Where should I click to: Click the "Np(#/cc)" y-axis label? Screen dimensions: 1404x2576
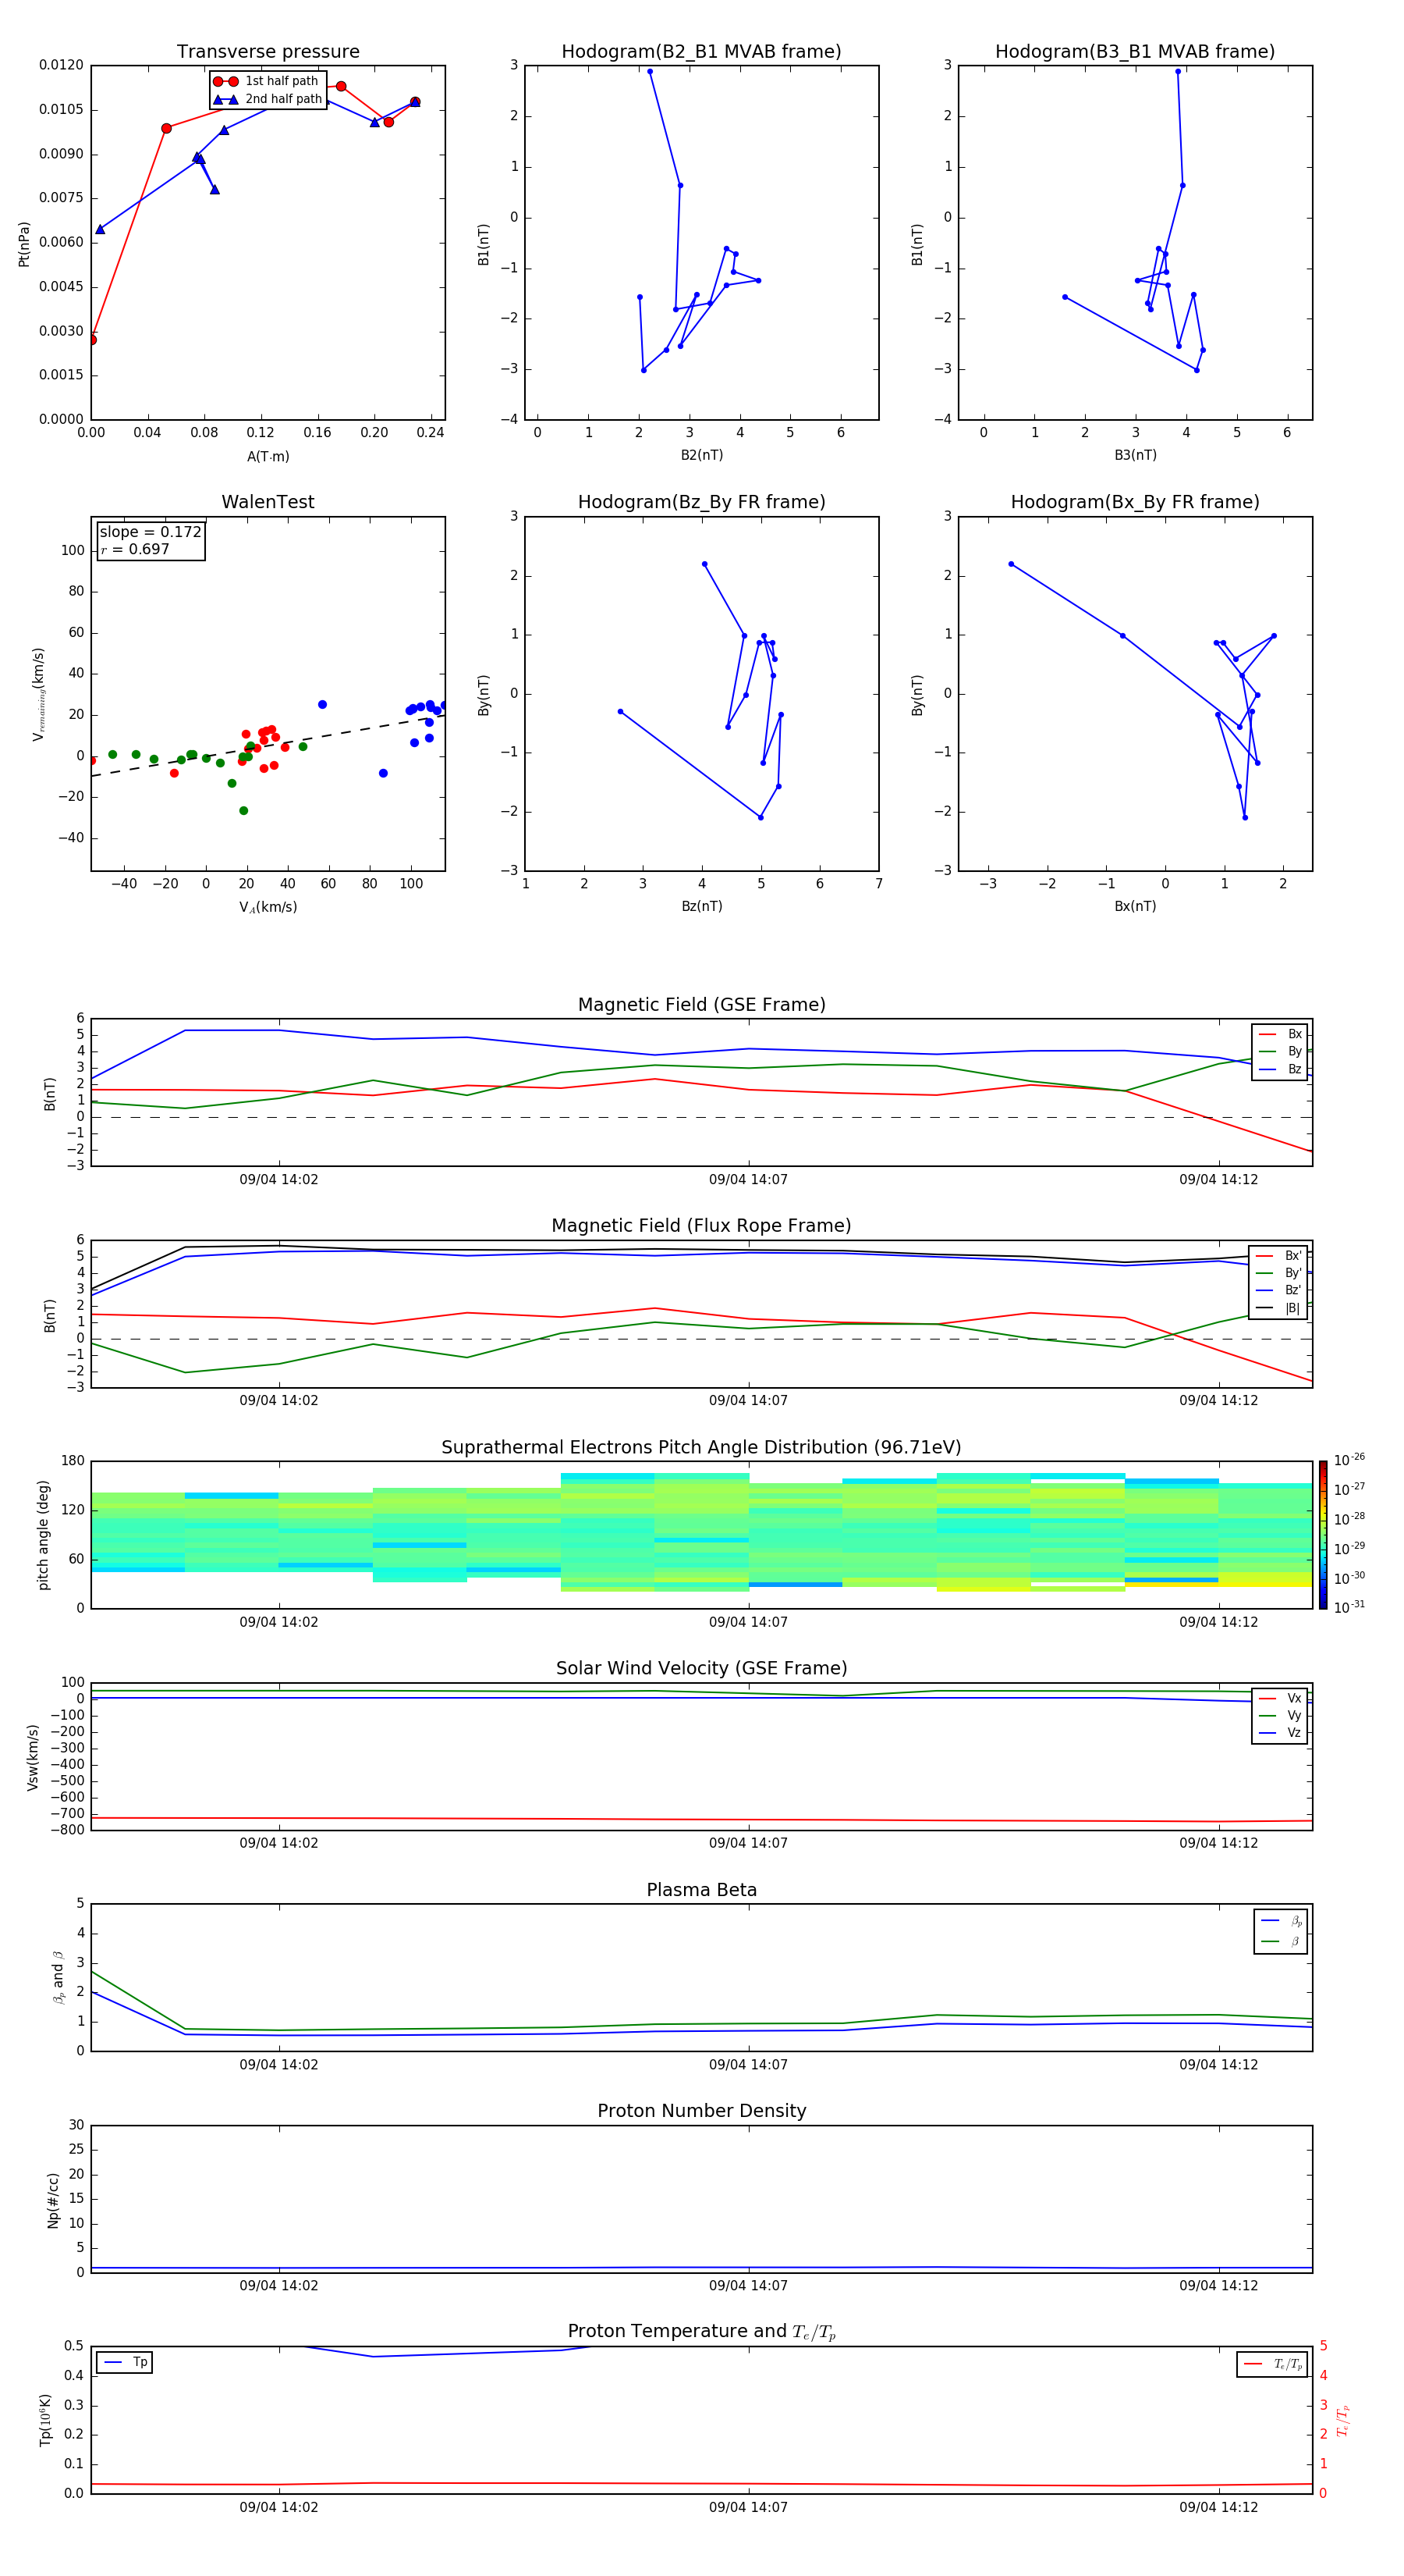coord(53,2199)
